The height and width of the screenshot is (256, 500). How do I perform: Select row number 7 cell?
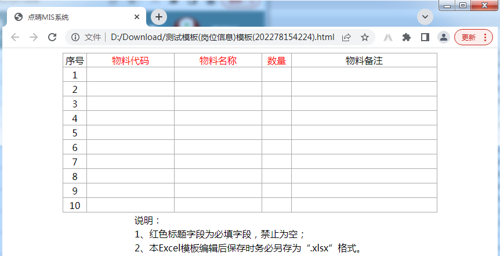(x=75, y=161)
